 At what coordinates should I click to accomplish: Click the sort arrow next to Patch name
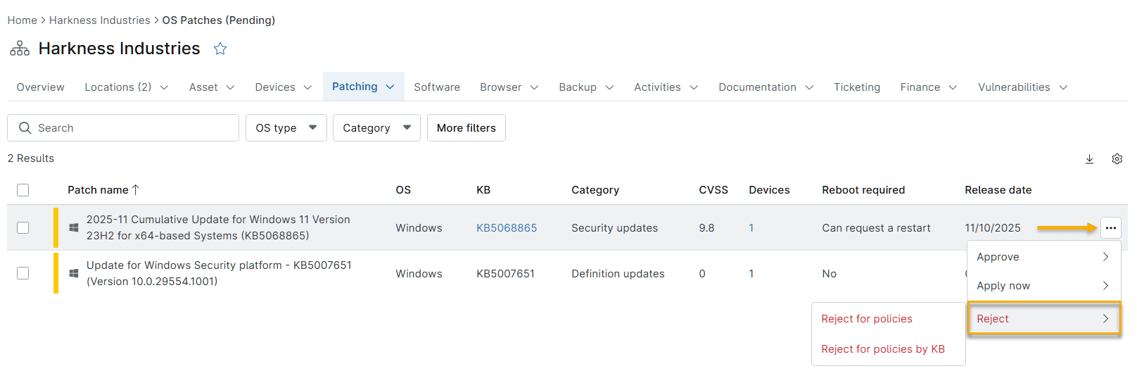pyautogui.click(x=136, y=190)
